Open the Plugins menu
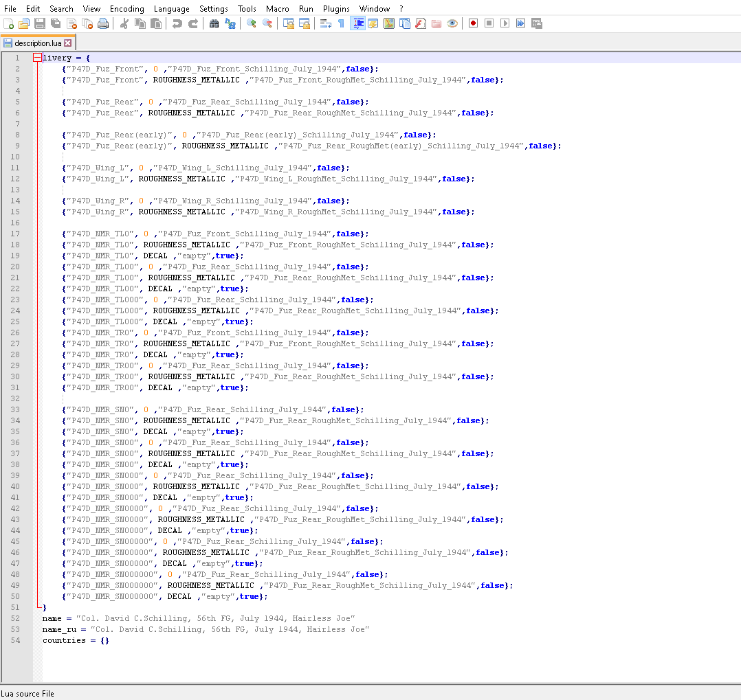 (x=336, y=8)
